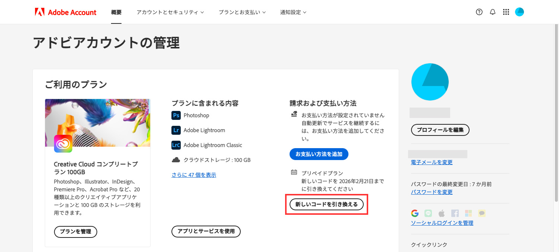Click the Apple social login icon
The width and height of the screenshot is (559, 252).
point(442,213)
